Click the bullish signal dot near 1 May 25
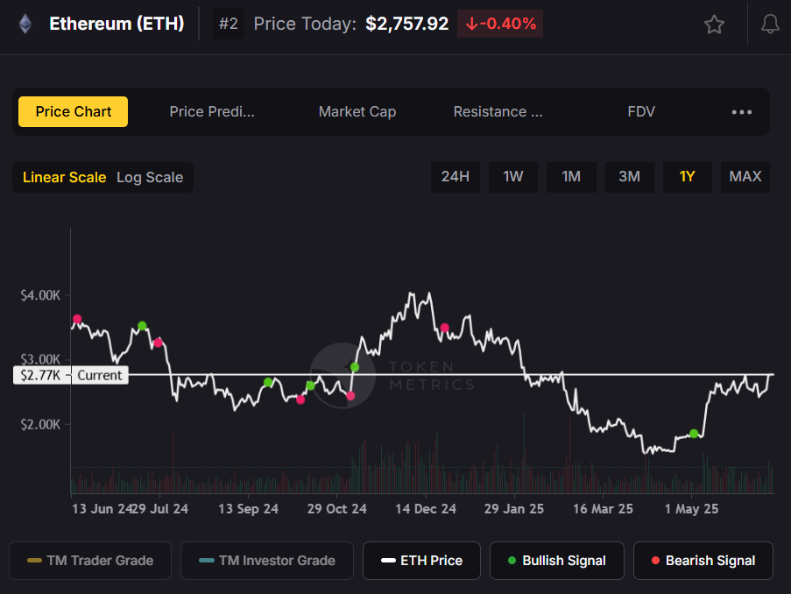This screenshot has width=791, height=594. point(694,434)
